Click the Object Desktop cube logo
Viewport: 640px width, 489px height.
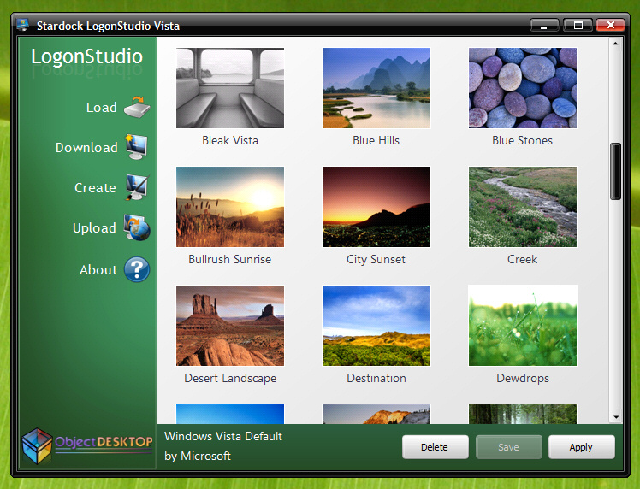tap(37, 445)
